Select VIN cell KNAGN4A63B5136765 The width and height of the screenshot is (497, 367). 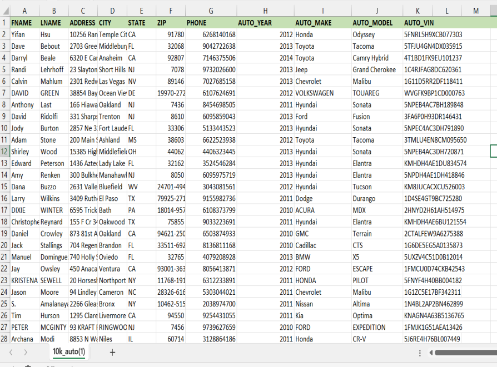(434, 316)
